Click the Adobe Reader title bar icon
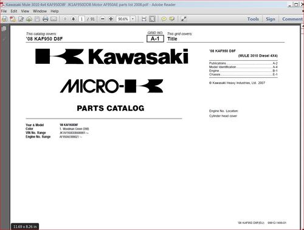 point(2,4)
